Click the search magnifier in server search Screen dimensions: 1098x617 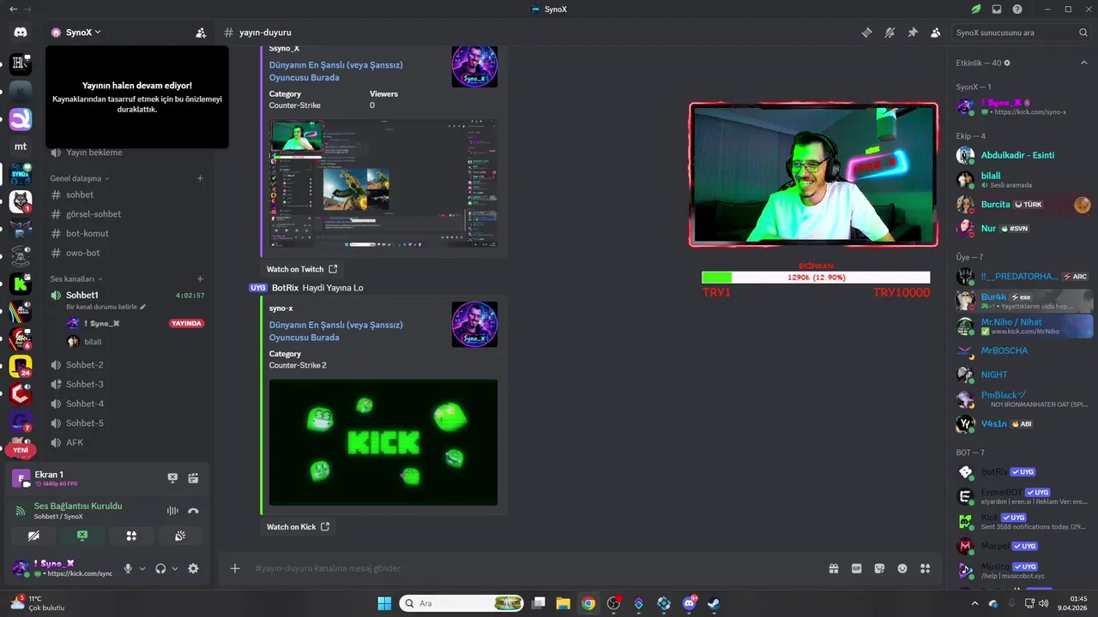tap(1083, 33)
